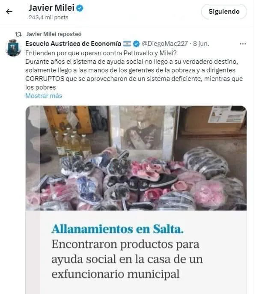Click the framed portrait inside the photo
The width and height of the screenshot is (256, 294).
(142, 129)
